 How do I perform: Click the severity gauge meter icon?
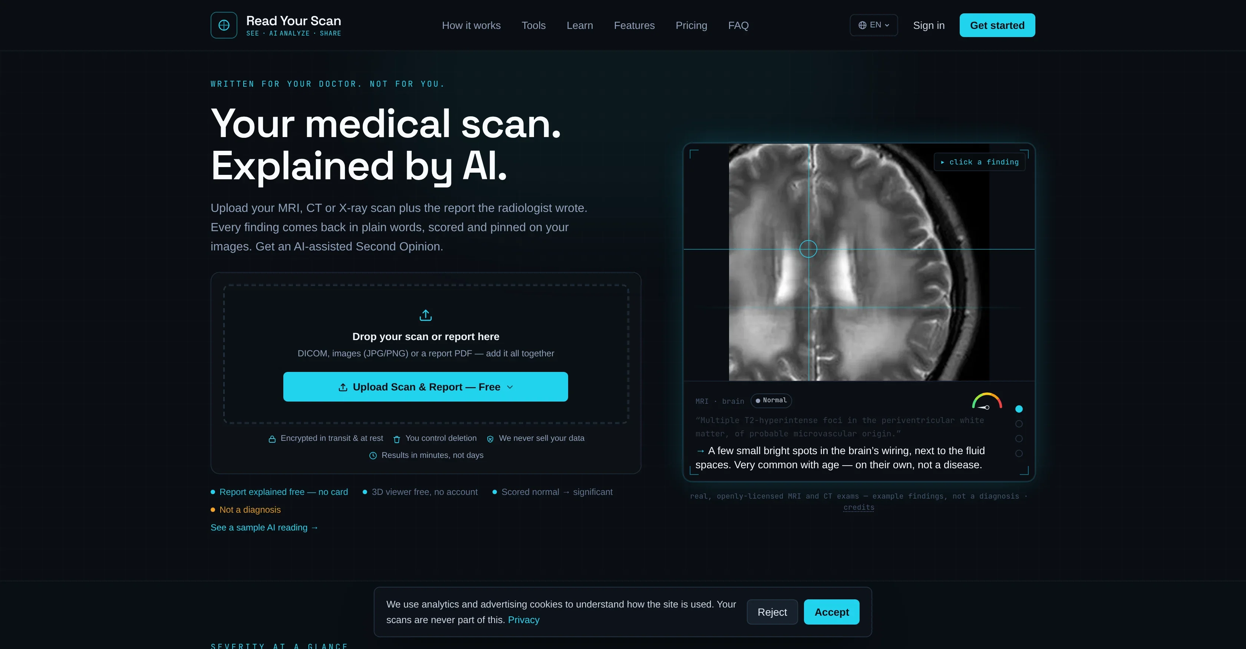987,401
